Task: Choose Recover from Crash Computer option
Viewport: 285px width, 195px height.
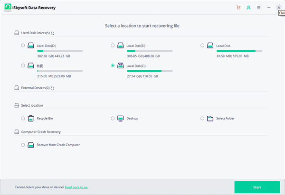Action: tap(23, 145)
